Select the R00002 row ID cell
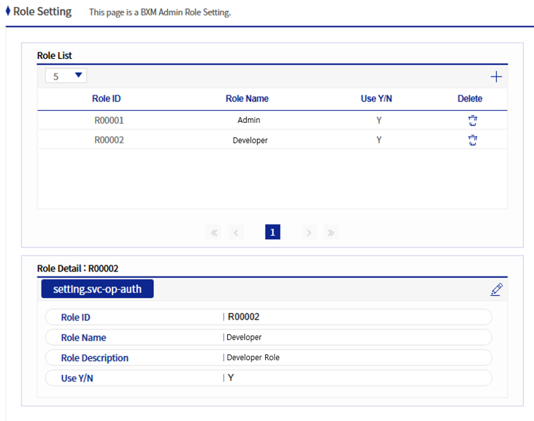 click(x=109, y=140)
